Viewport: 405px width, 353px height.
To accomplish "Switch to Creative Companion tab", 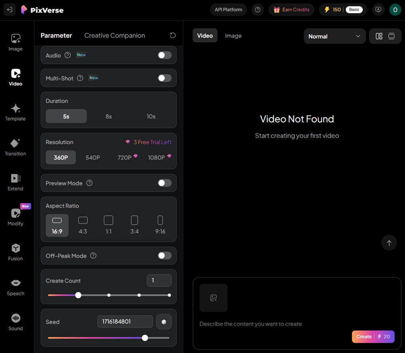I will (115, 35).
